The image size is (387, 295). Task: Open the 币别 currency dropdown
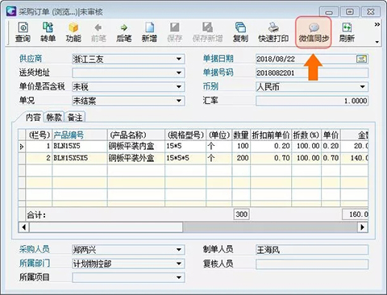coord(362,87)
